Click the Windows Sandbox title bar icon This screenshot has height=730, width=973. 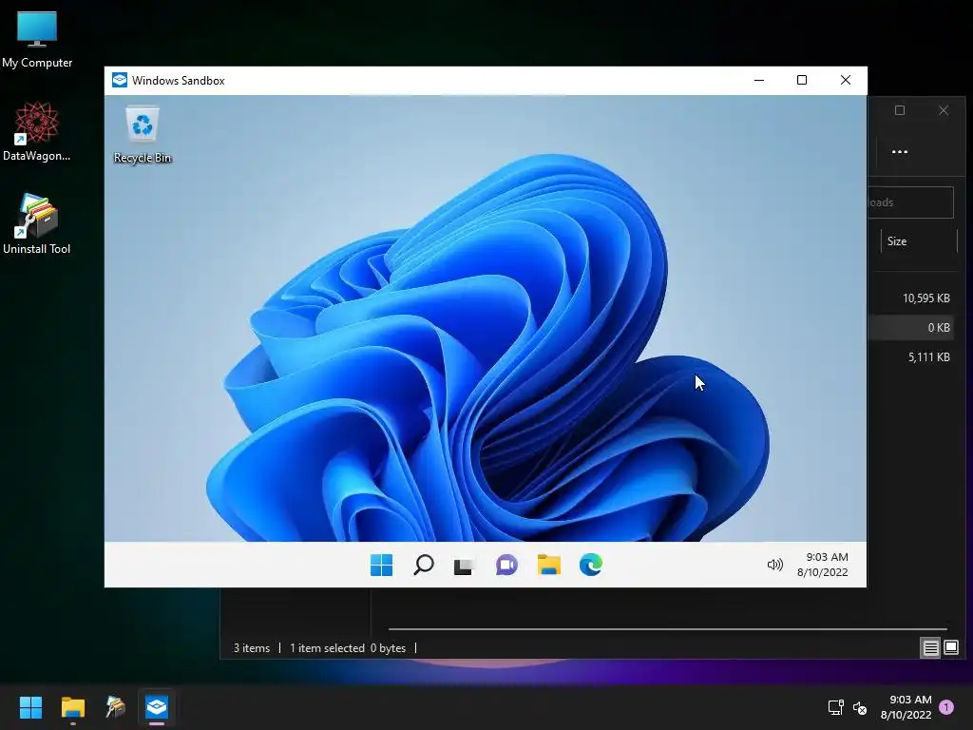[x=119, y=80]
